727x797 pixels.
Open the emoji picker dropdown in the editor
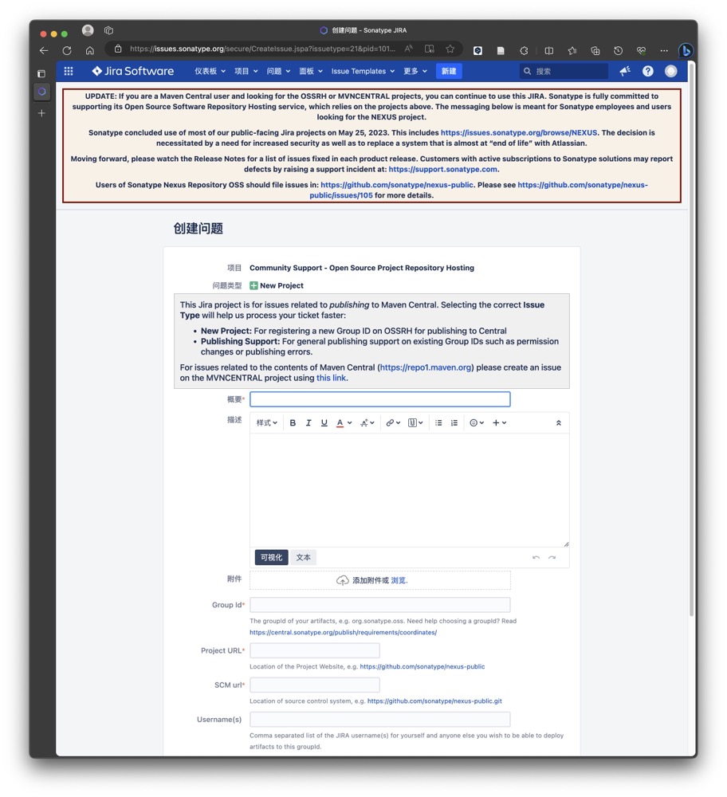[477, 423]
